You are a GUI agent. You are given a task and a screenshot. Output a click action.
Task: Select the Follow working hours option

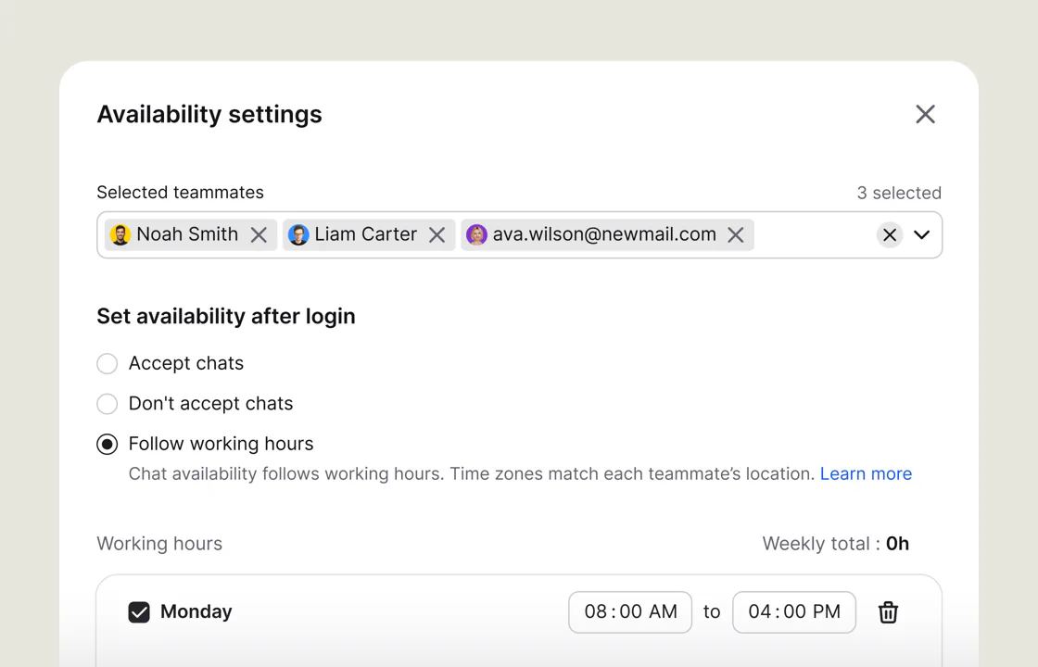click(108, 444)
